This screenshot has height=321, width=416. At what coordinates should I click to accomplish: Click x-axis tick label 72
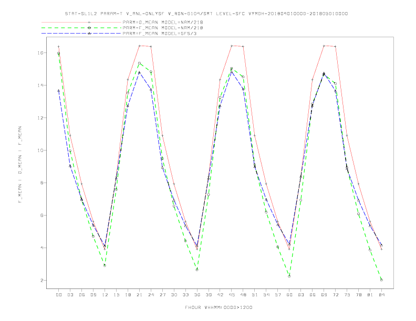pyautogui.click(x=336, y=295)
